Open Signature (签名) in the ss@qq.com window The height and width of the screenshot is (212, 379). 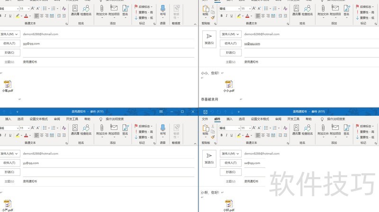347,11
